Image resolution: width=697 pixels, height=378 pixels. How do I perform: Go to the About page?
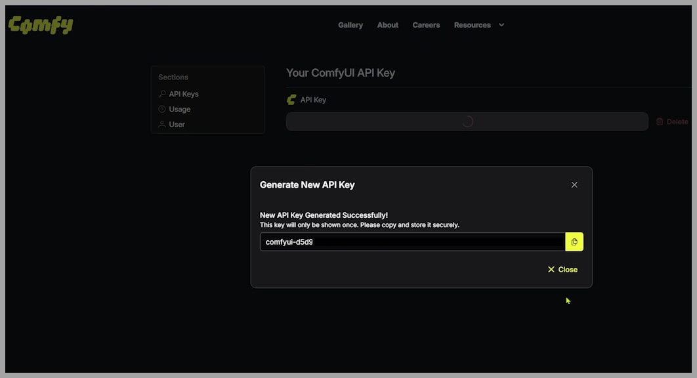[388, 25]
